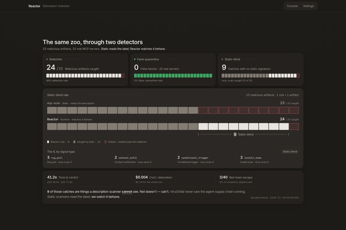Click the 'Bundled fixture' timestamp text
The width and height of the screenshot is (346, 230).
coord(275,198)
